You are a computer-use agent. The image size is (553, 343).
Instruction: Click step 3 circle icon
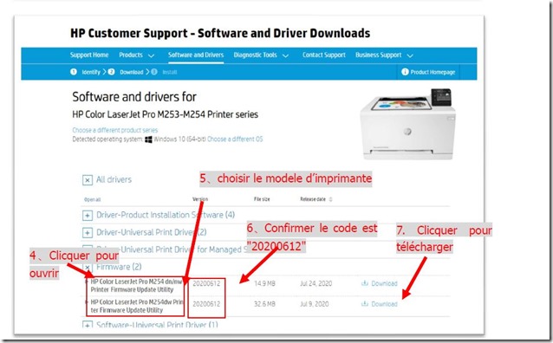pos(154,72)
